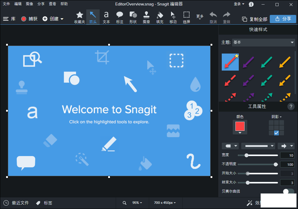Open the line dash style dropdown

click(x=258, y=146)
